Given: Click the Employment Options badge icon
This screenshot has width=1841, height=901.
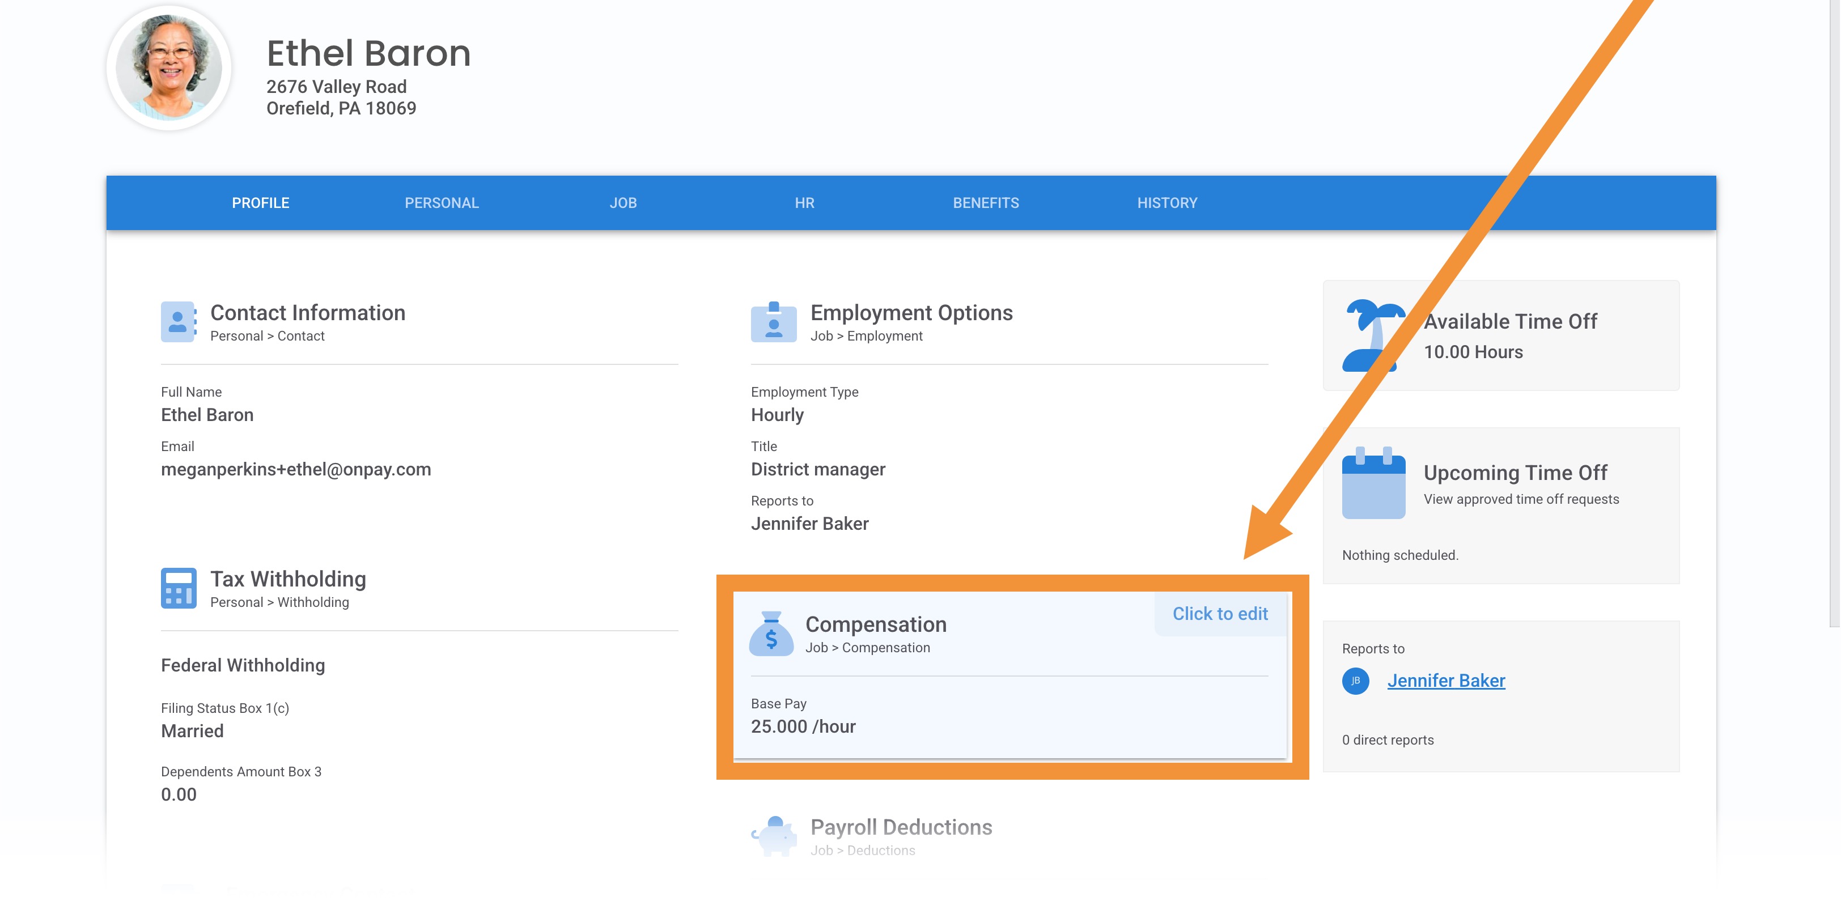Looking at the screenshot, I should (x=773, y=321).
